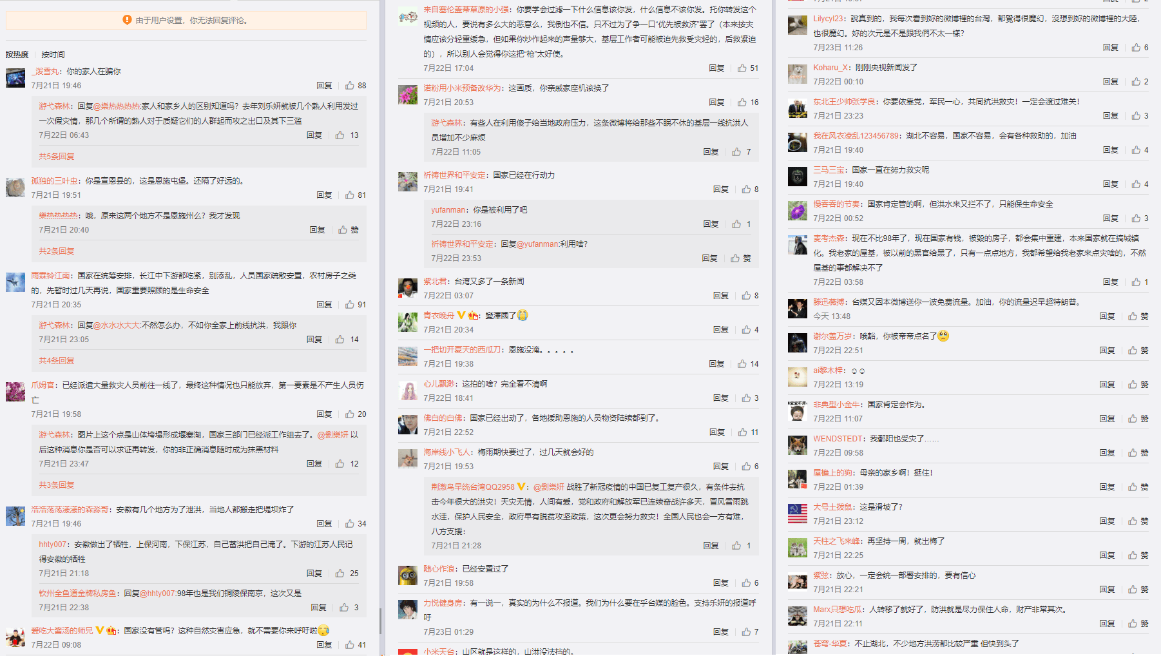This screenshot has height=656, width=1161.
Task: Like the Lilycyl23 comment with 6 likes
Action: [x=1136, y=47]
